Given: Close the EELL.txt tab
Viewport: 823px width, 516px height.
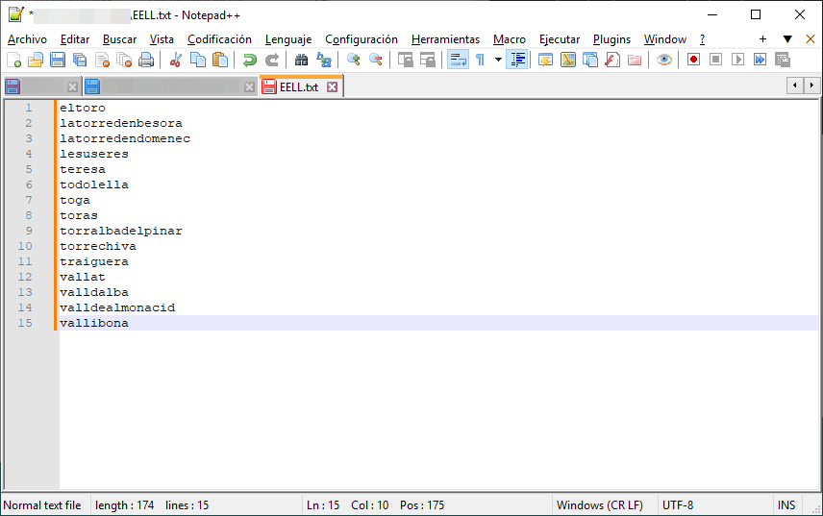Looking at the screenshot, I should [x=333, y=87].
